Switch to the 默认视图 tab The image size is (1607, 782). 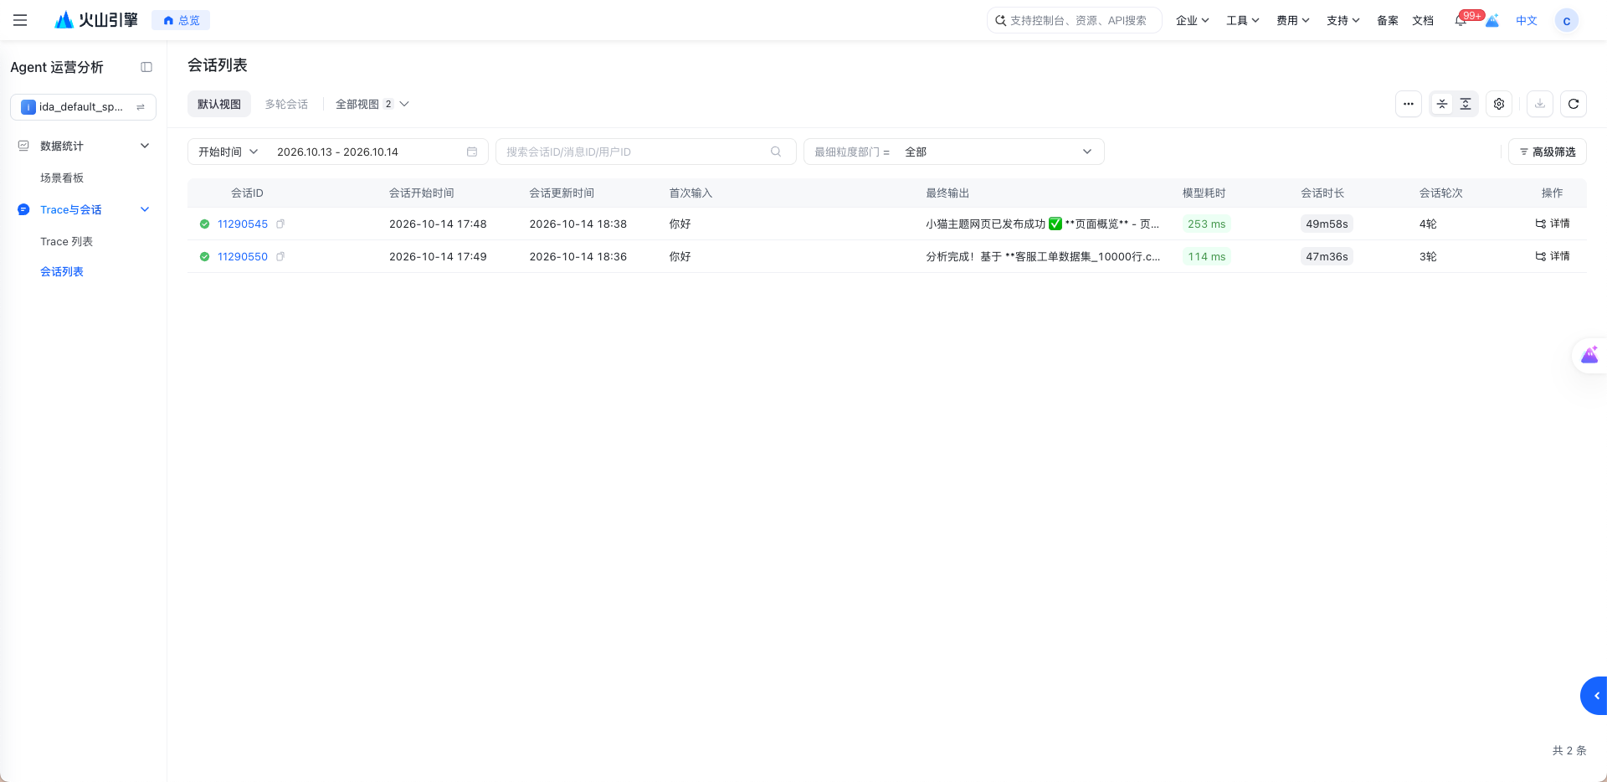pyautogui.click(x=219, y=104)
